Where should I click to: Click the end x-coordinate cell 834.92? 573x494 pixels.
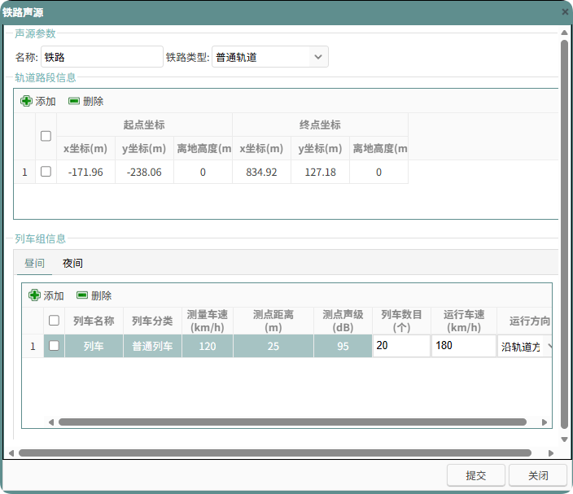pyautogui.click(x=261, y=172)
